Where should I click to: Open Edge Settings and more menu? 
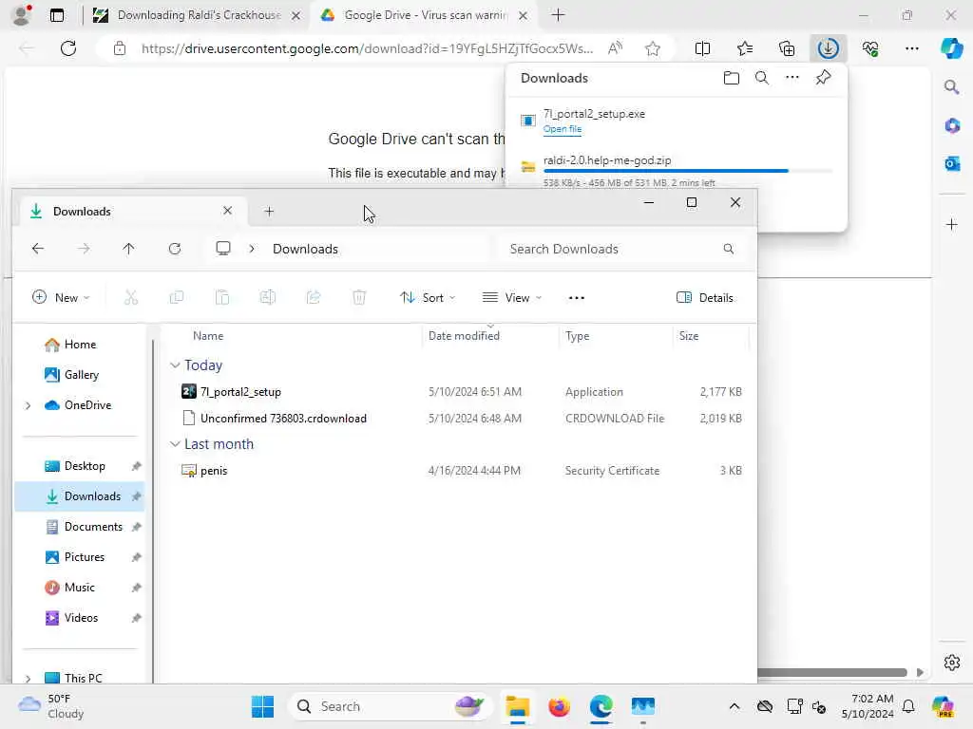click(911, 48)
